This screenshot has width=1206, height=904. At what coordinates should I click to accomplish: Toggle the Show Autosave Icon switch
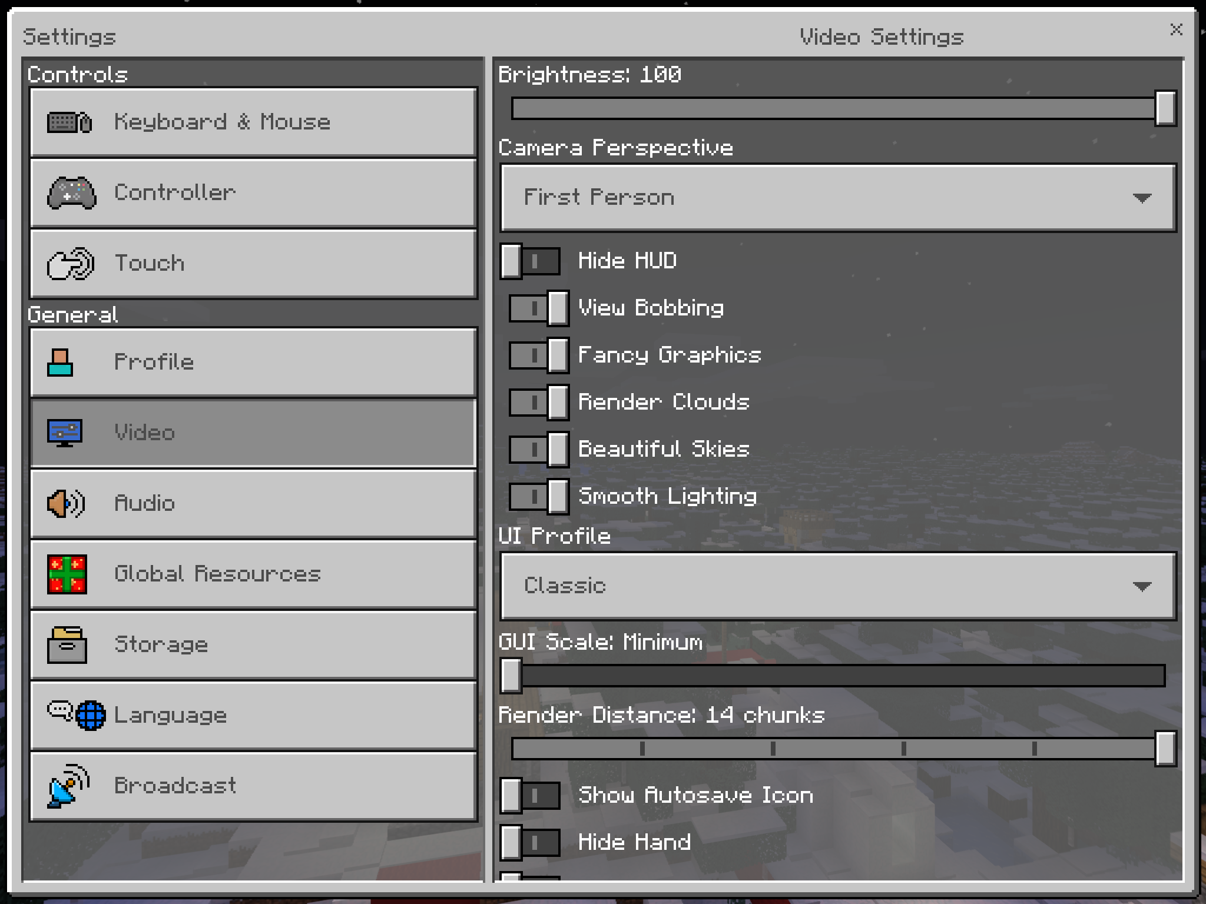pyautogui.click(x=530, y=796)
